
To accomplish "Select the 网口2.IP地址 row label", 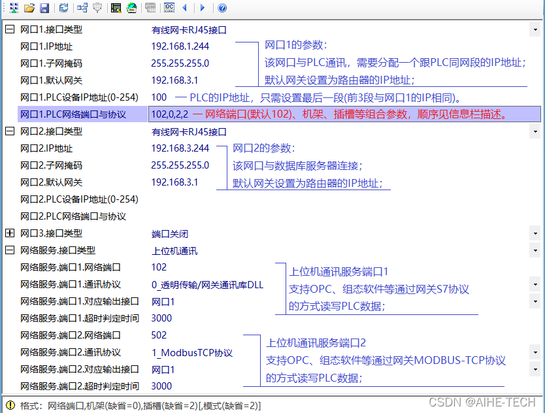I will point(46,148).
